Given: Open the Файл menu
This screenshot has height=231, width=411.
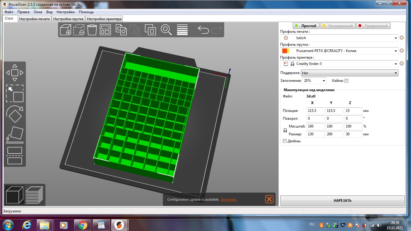Looking at the screenshot, I should (9, 12).
